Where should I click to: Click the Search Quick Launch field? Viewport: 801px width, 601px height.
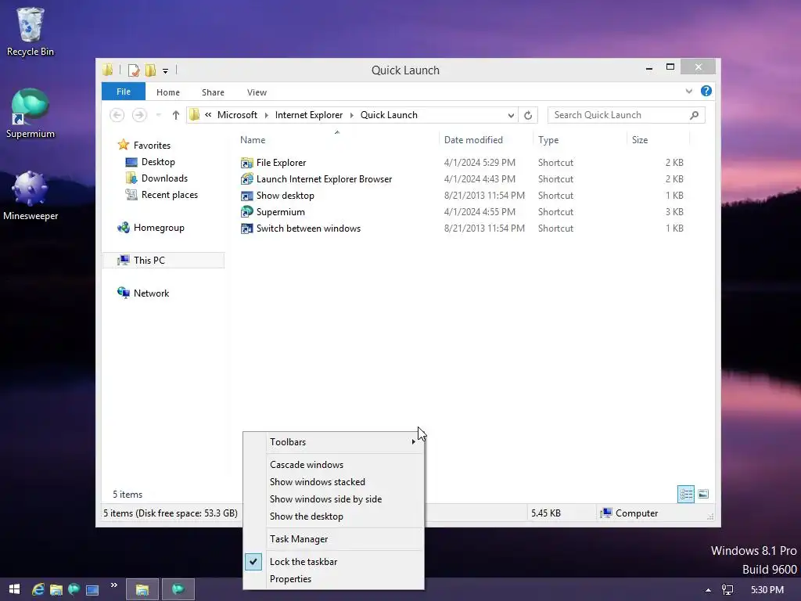(x=626, y=115)
